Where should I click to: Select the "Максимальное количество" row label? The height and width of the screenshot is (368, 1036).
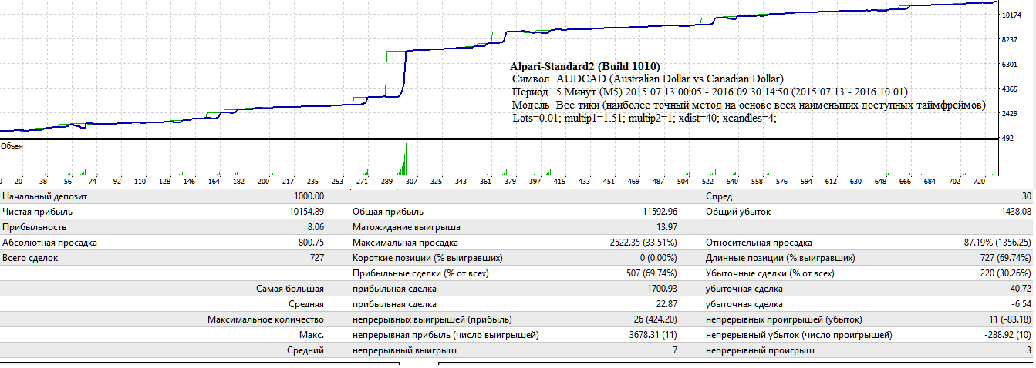pyautogui.click(x=266, y=319)
